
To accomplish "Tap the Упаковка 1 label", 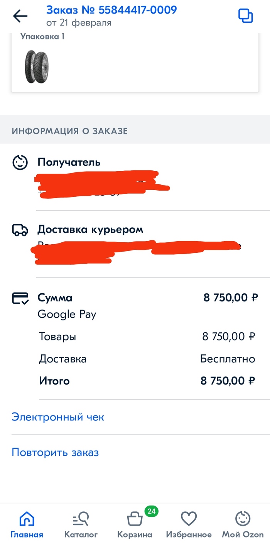I will point(42,37).
